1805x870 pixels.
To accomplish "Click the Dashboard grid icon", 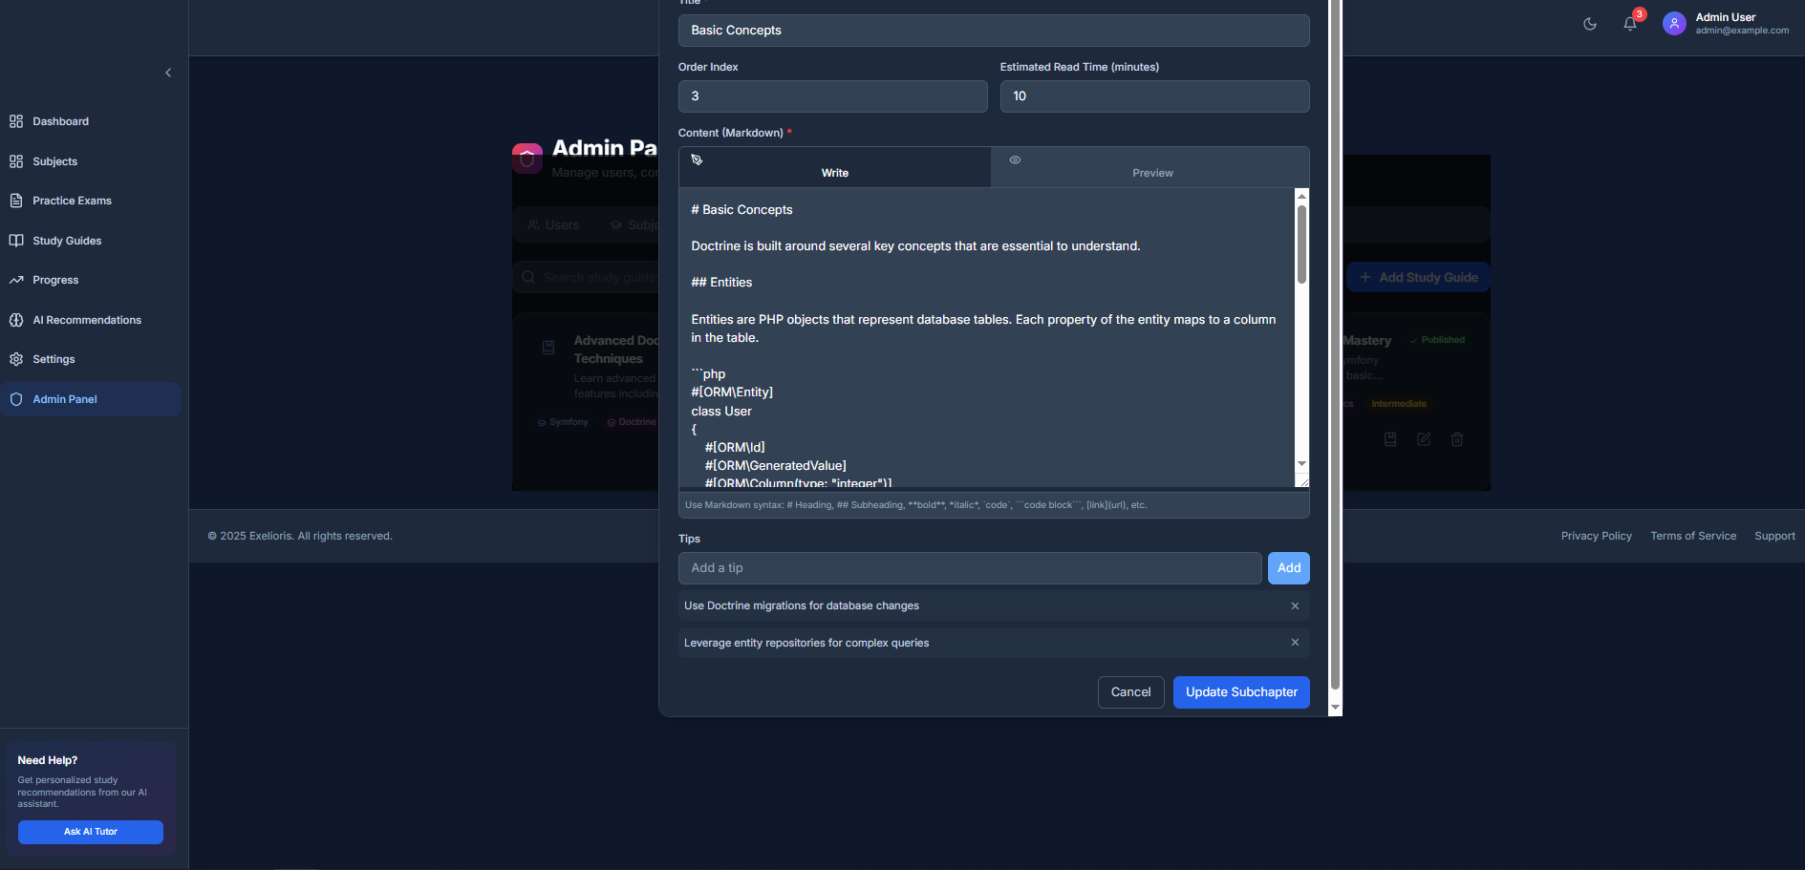I will click(16, 121).
